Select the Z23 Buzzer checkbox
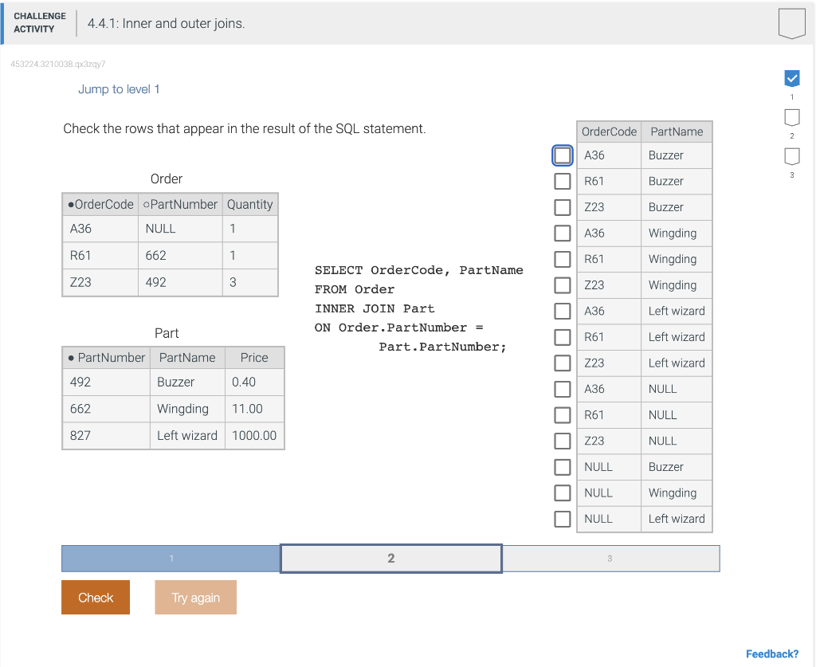The height and width of the screenshot is (667, 816). [x=562, y=206]
